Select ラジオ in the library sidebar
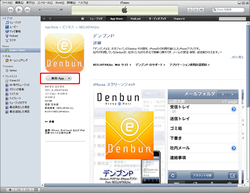 point(10,40)
